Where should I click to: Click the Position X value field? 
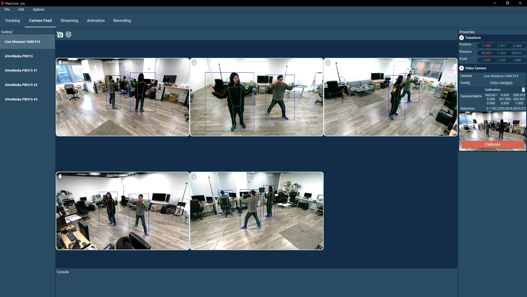point(486,46)
